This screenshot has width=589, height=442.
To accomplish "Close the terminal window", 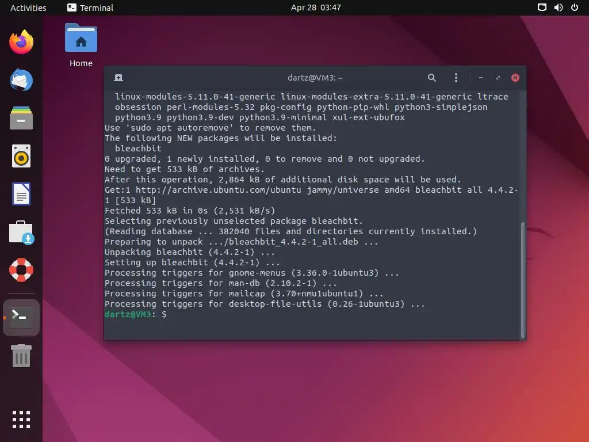I will (x=515, y=78).
